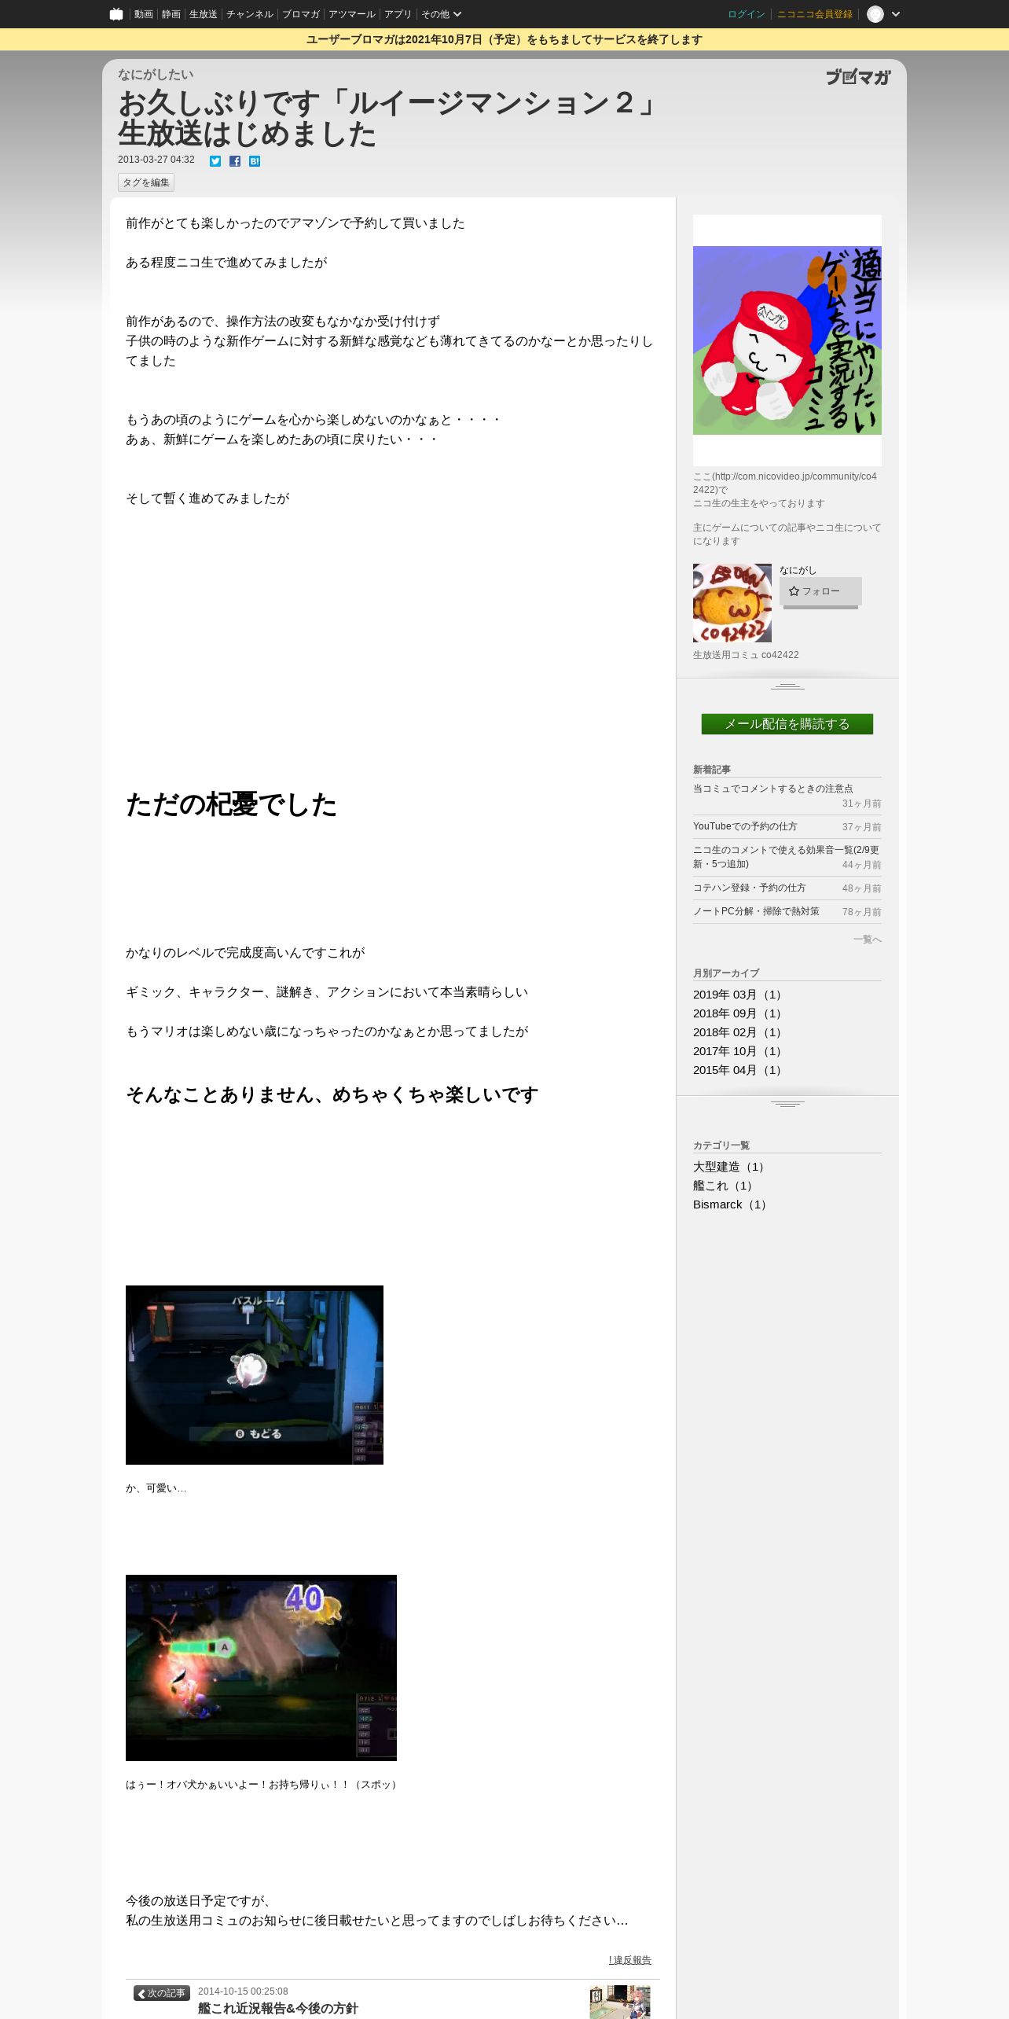The height and width of the screenshot is (2019, 1009).
Task: Click the 一覧へ link
Action: pos(868,940)
